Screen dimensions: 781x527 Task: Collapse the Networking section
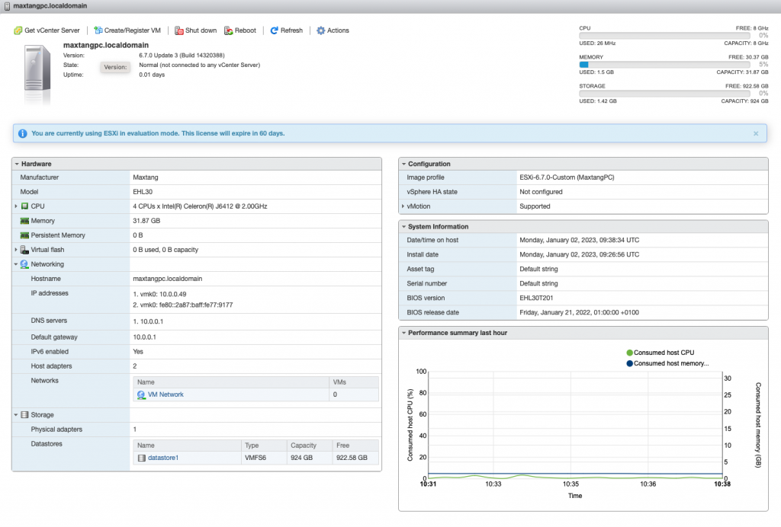[x=16, y=264]
